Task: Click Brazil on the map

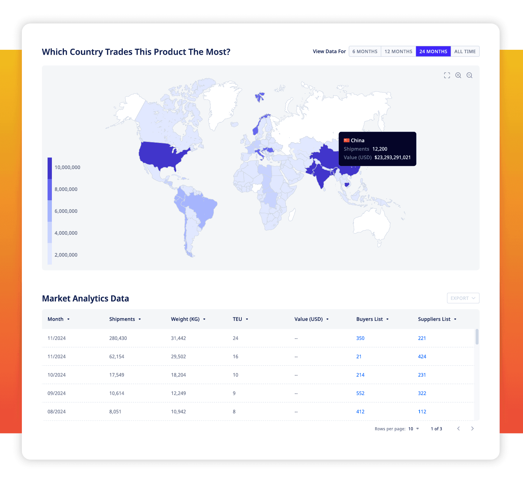Action: pos(203,208)
